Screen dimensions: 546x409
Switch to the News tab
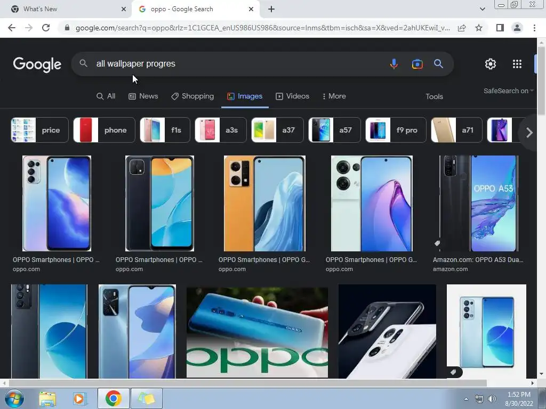click(143, 96)
